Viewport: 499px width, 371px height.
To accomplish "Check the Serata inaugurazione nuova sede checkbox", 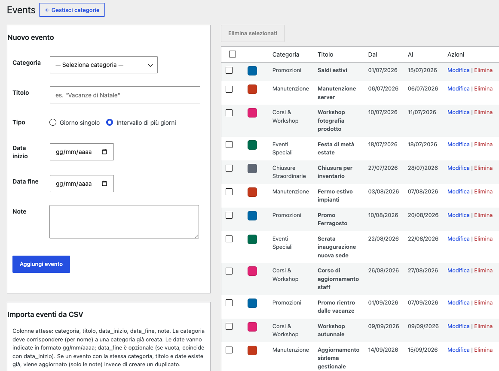I will coord(229,239).
